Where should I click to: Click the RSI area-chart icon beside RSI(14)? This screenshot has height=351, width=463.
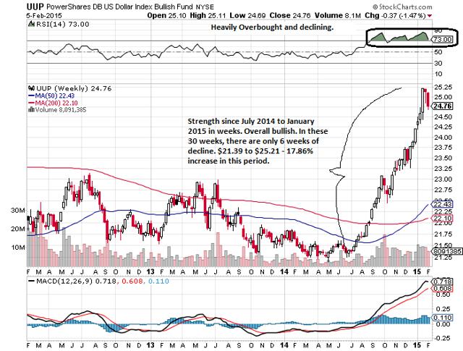tap(31, 24)
